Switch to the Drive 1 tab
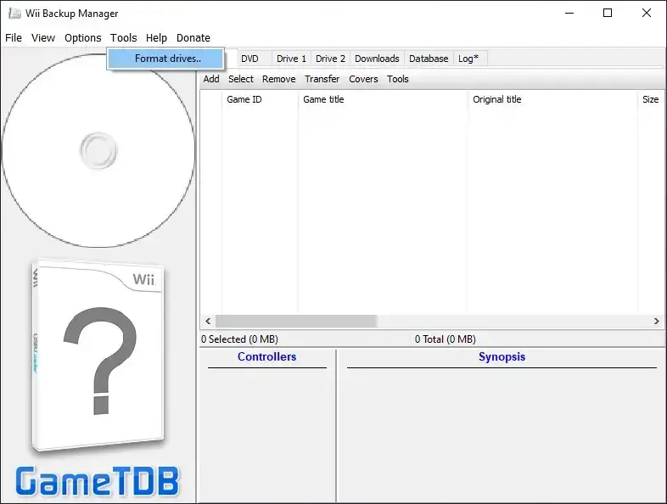 pyautogui.click(x=291, y=59)
